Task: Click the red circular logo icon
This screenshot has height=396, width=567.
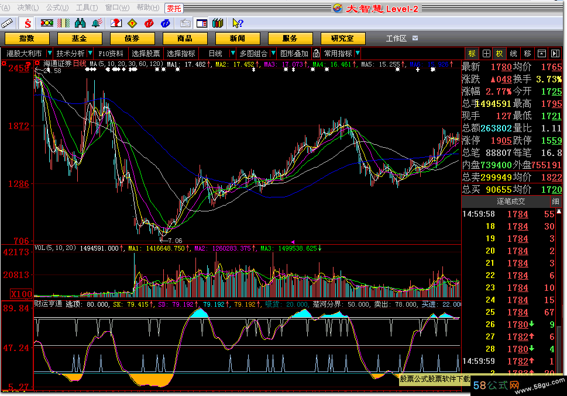Action: (149, 23)
